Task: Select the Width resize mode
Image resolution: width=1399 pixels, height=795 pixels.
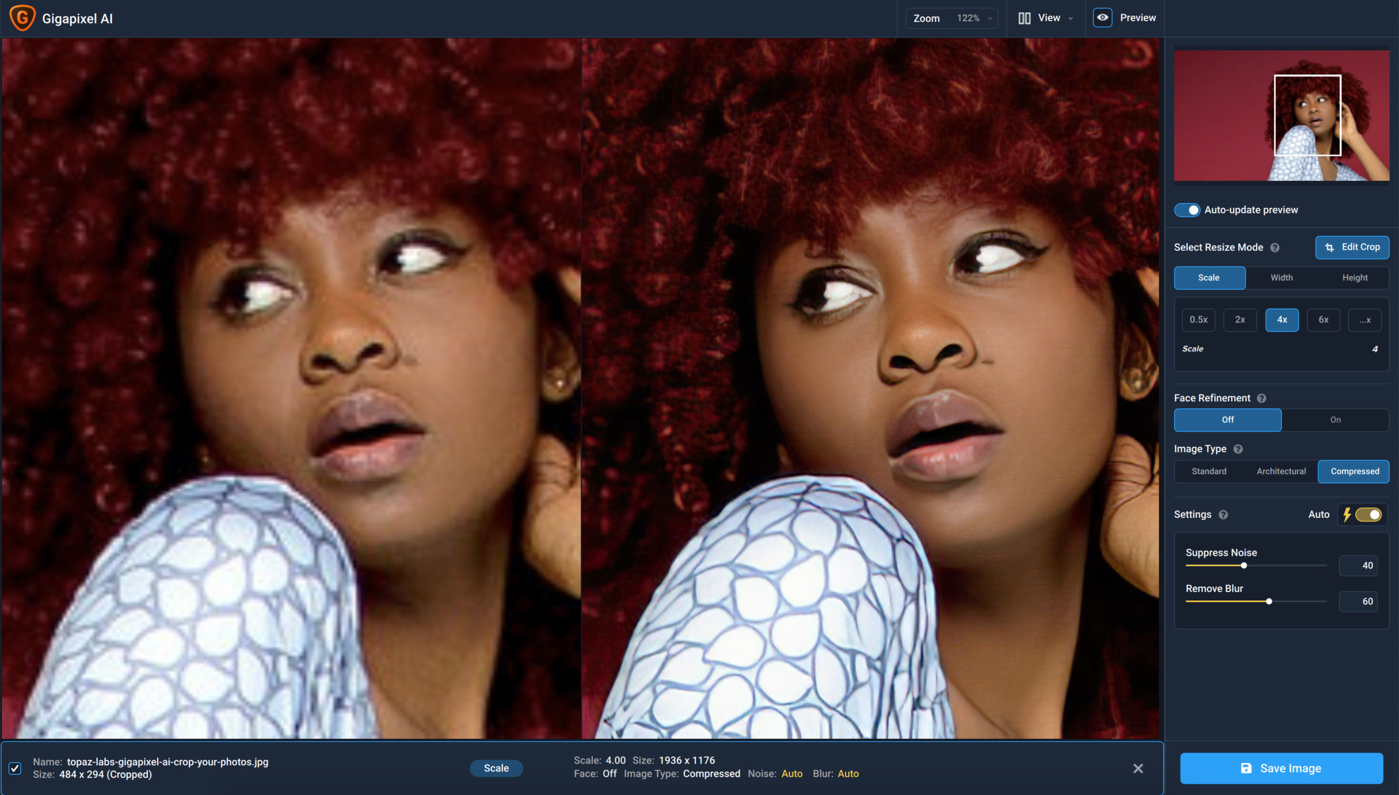Action: (1281, 278)
